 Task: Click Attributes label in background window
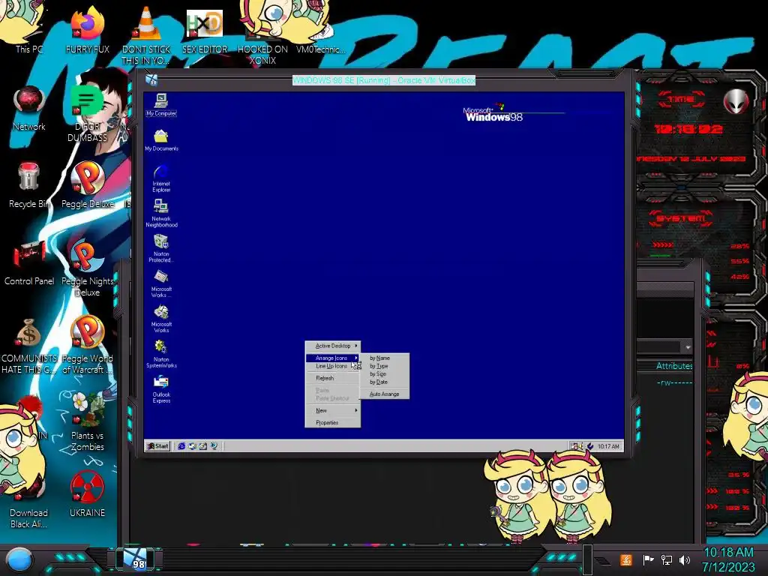[x=674, y=366]
